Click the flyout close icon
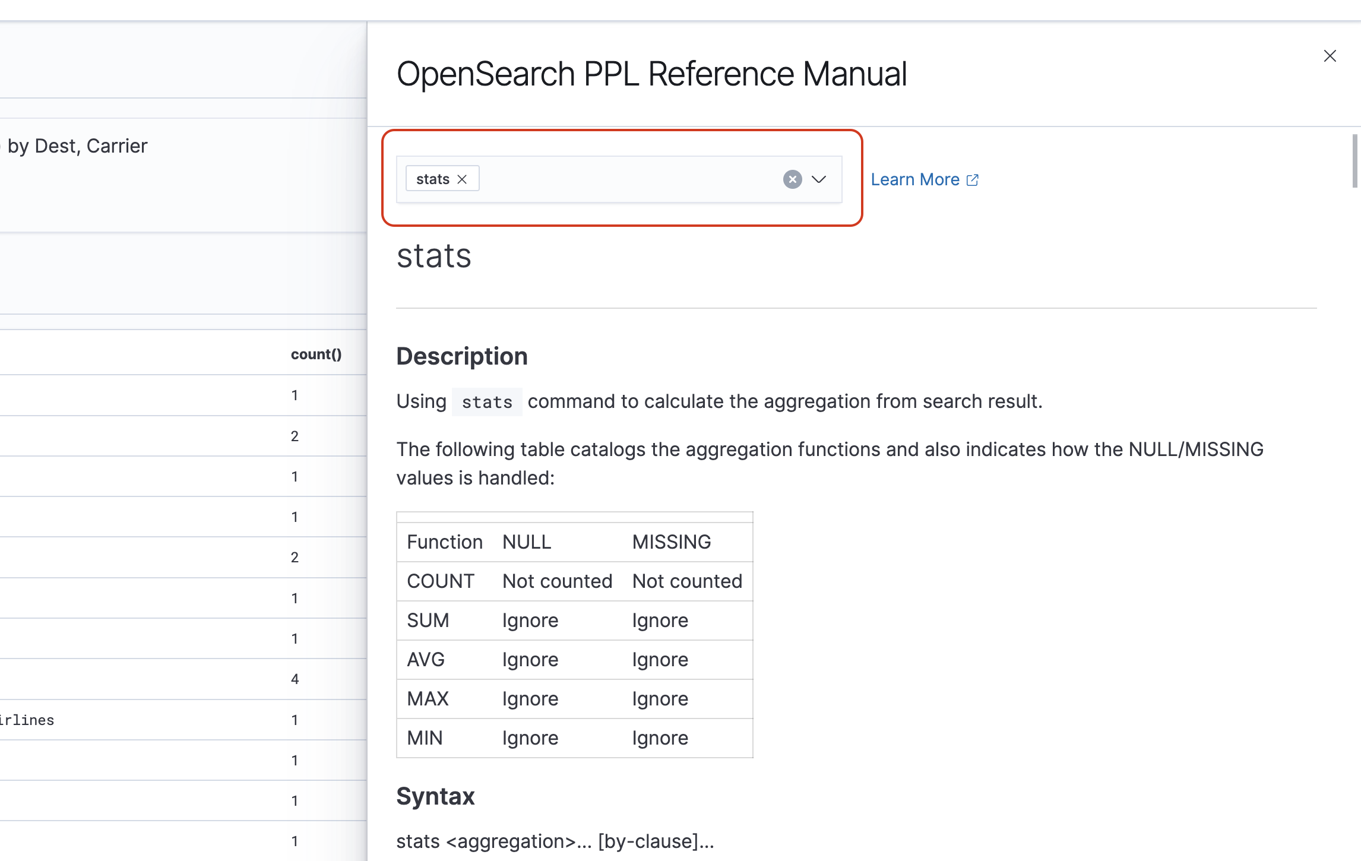This screenshot has height=861, width=1361. click(x=1330, y=56)
